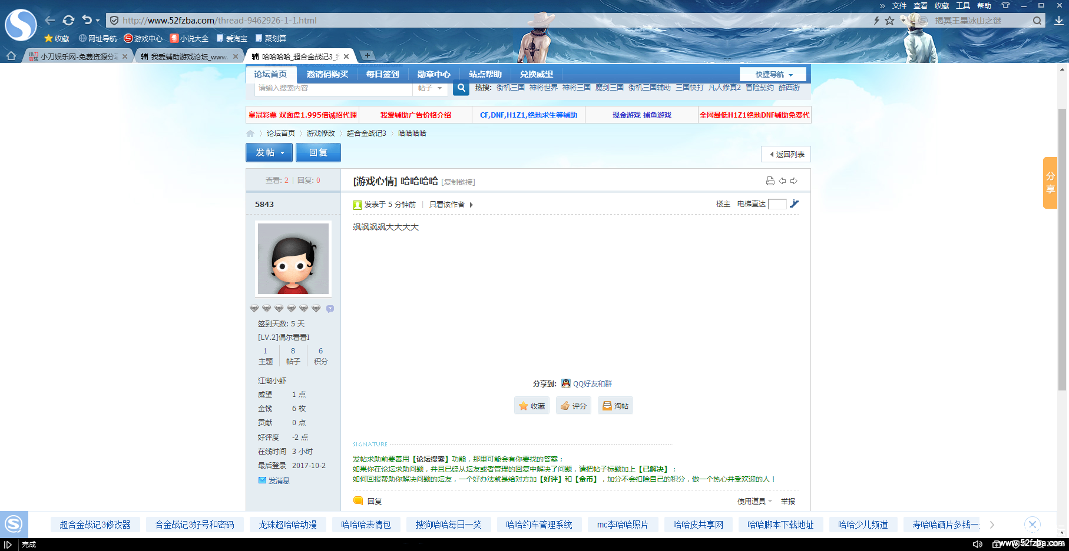The image size is (1069, 551).
Task: Expand the 只看该作者 arrow
Action: (x=471, y=205)
